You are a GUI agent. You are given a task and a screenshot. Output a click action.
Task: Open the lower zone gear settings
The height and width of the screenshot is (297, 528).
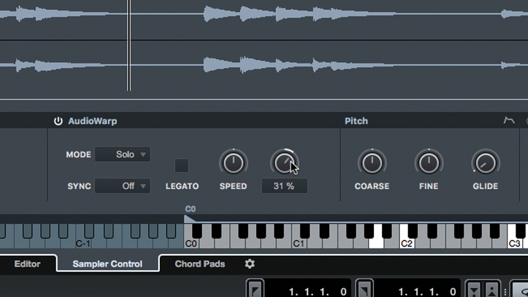[250, 263]
